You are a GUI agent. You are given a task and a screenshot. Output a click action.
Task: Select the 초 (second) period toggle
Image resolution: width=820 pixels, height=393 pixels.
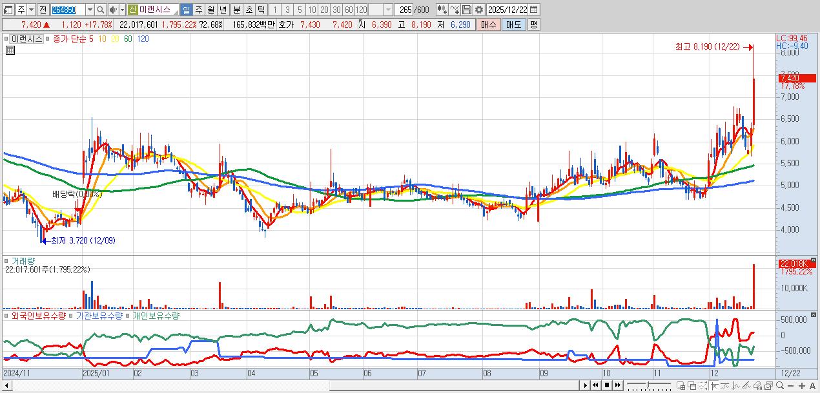[248, 10]
